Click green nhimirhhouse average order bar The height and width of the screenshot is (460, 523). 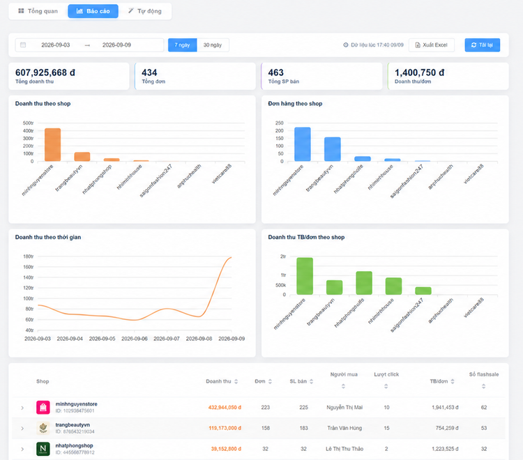[393, 286]
